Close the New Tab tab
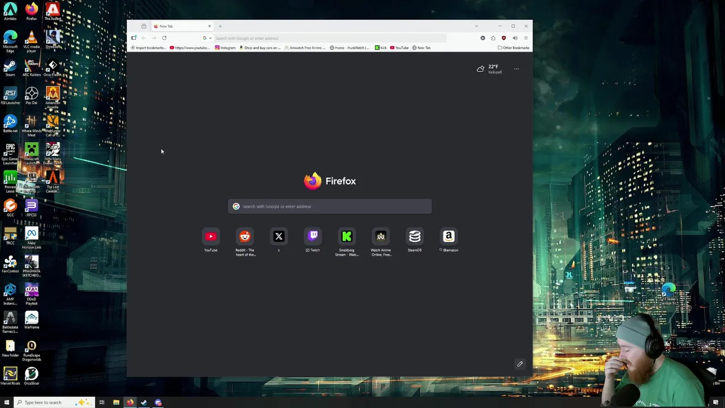Screen dimensions: 725x408 [209, 26]
